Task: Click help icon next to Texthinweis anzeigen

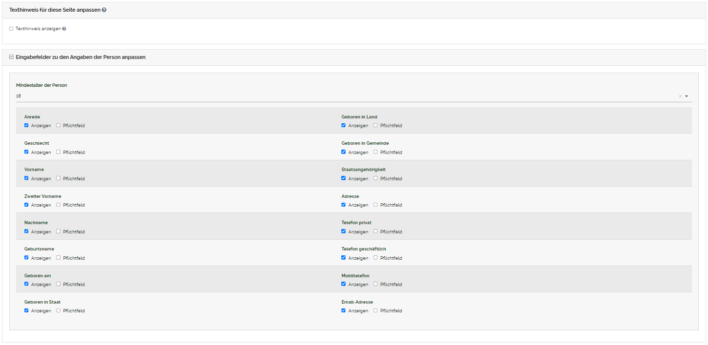Action: point(64,29)
